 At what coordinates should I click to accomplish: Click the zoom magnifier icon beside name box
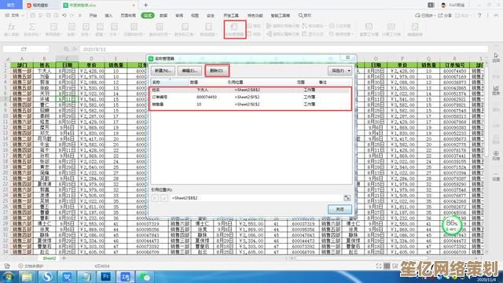(x=66, y=49)
